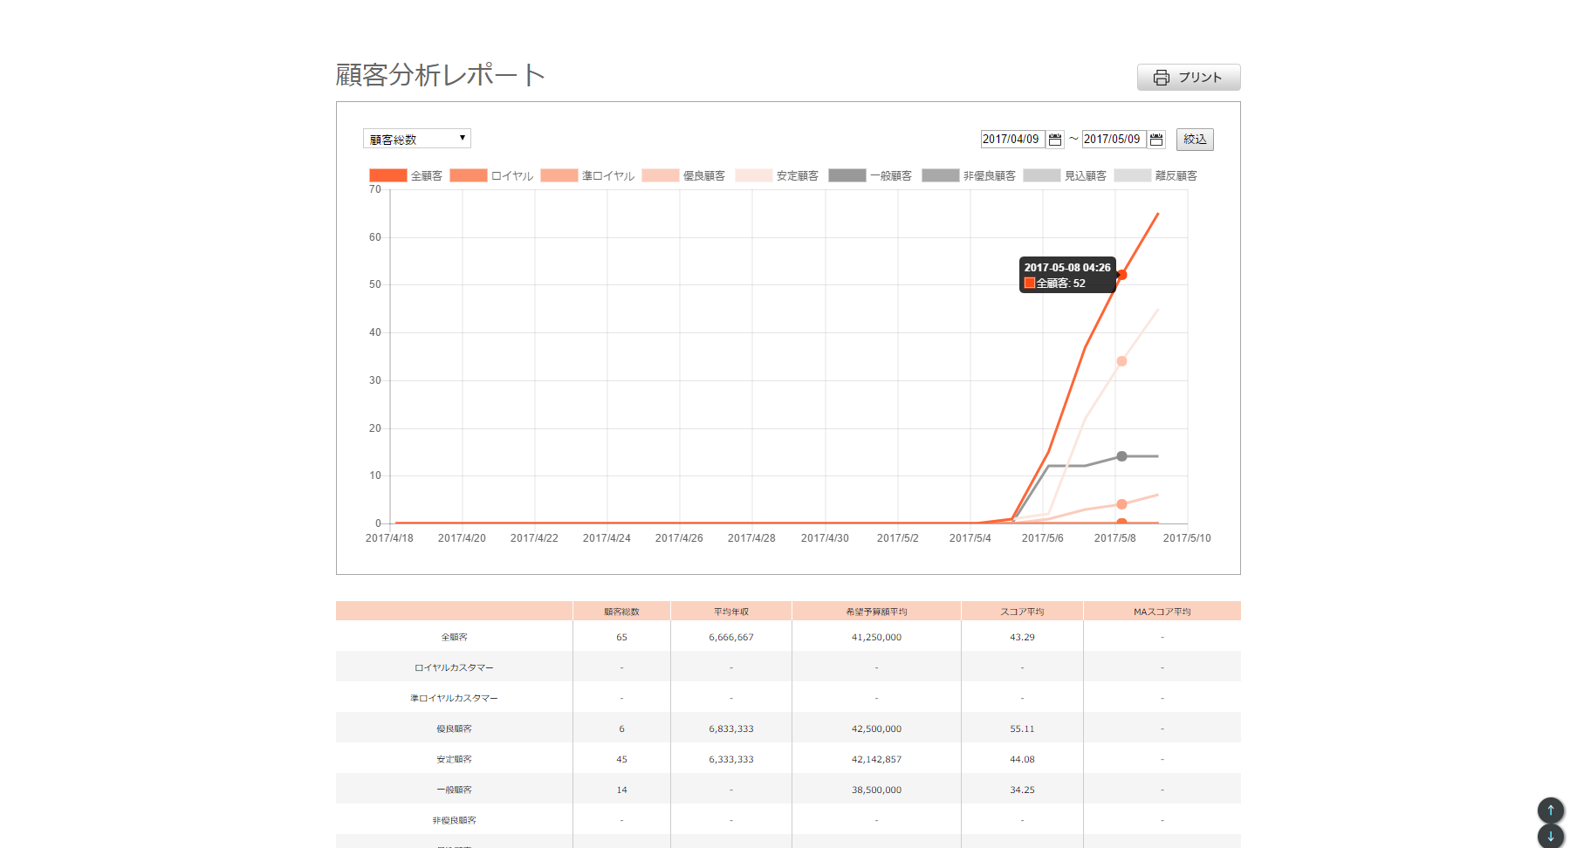Toggle the 全顧客 legend series
Viewport: 1577px width, 848px height.
tap(406, 175)
